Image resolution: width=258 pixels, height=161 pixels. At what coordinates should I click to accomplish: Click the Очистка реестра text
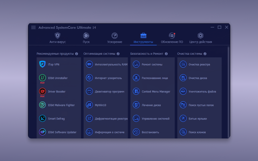pos(199,64)
